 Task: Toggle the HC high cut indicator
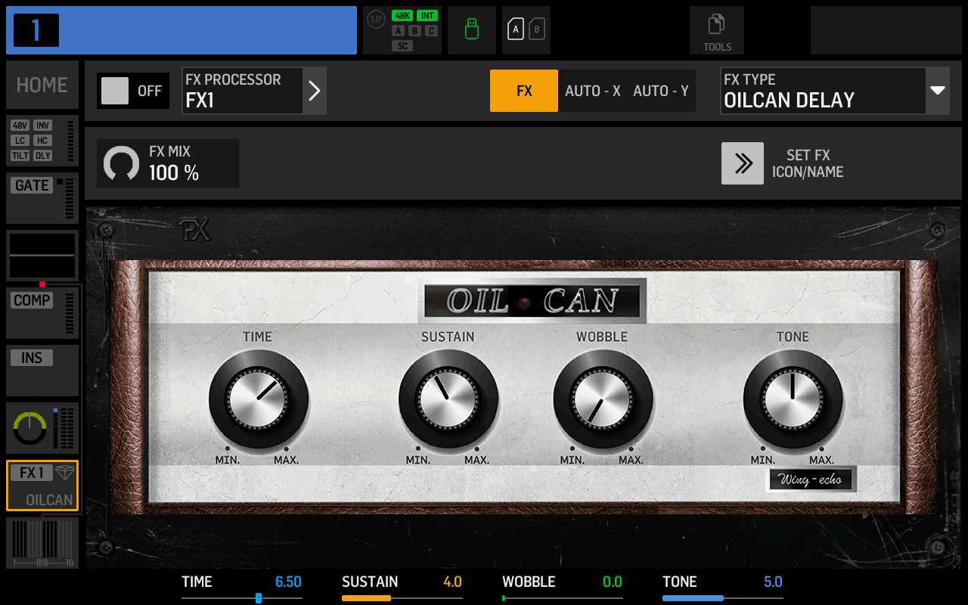pyautogui.click(x=43, y=141)
